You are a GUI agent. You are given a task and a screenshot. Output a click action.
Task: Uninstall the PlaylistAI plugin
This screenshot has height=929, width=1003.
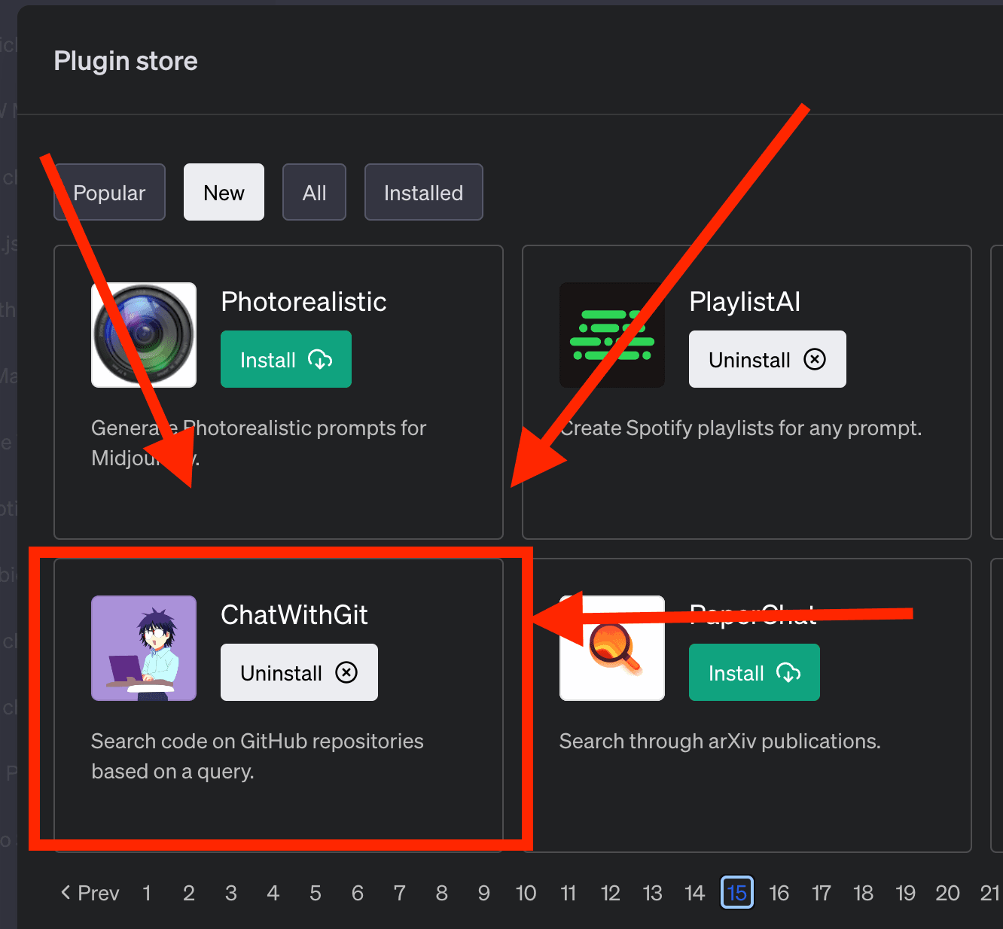click(767, 359)
